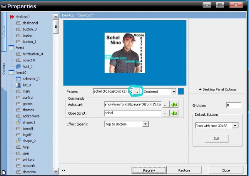
Task: Click Edit under Default Button
Action: (x=216, y=138)
